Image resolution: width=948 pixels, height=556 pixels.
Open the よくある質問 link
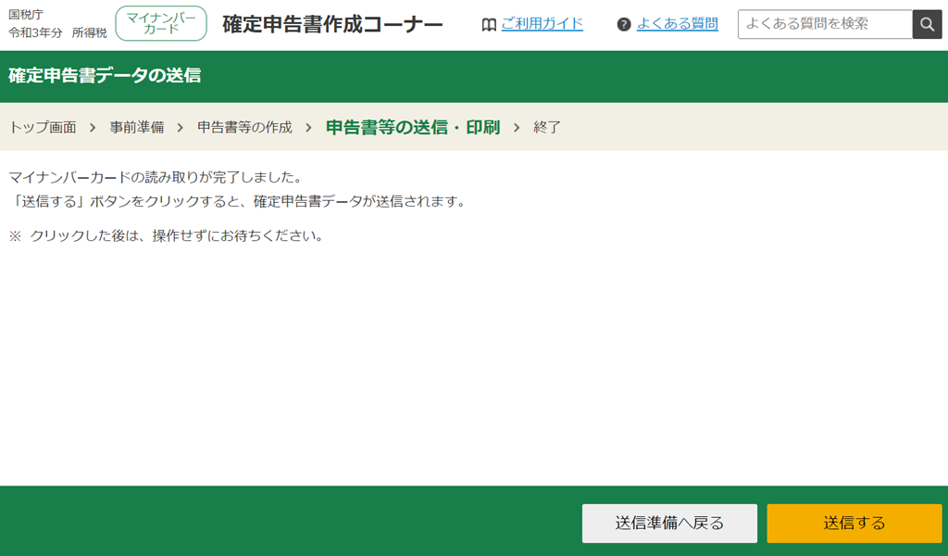point(677,24)
